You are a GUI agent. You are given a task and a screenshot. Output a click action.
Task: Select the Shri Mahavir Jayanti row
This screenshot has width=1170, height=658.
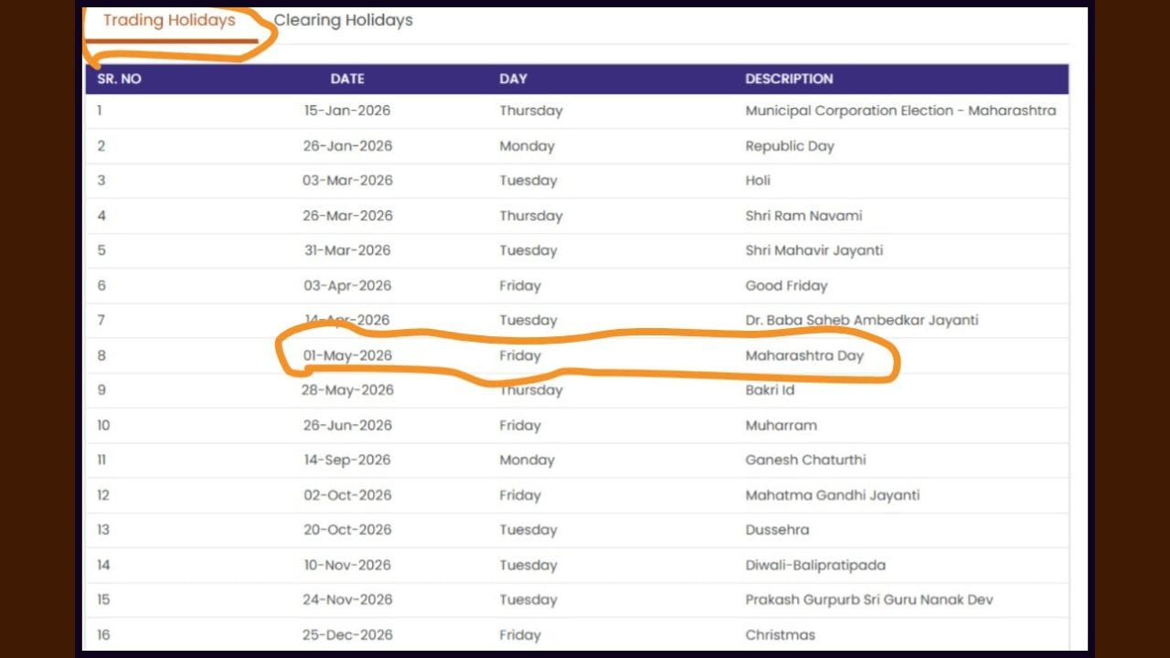[814, 250]
